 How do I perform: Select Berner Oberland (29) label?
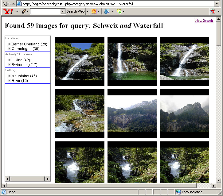[x=29, y=44]
